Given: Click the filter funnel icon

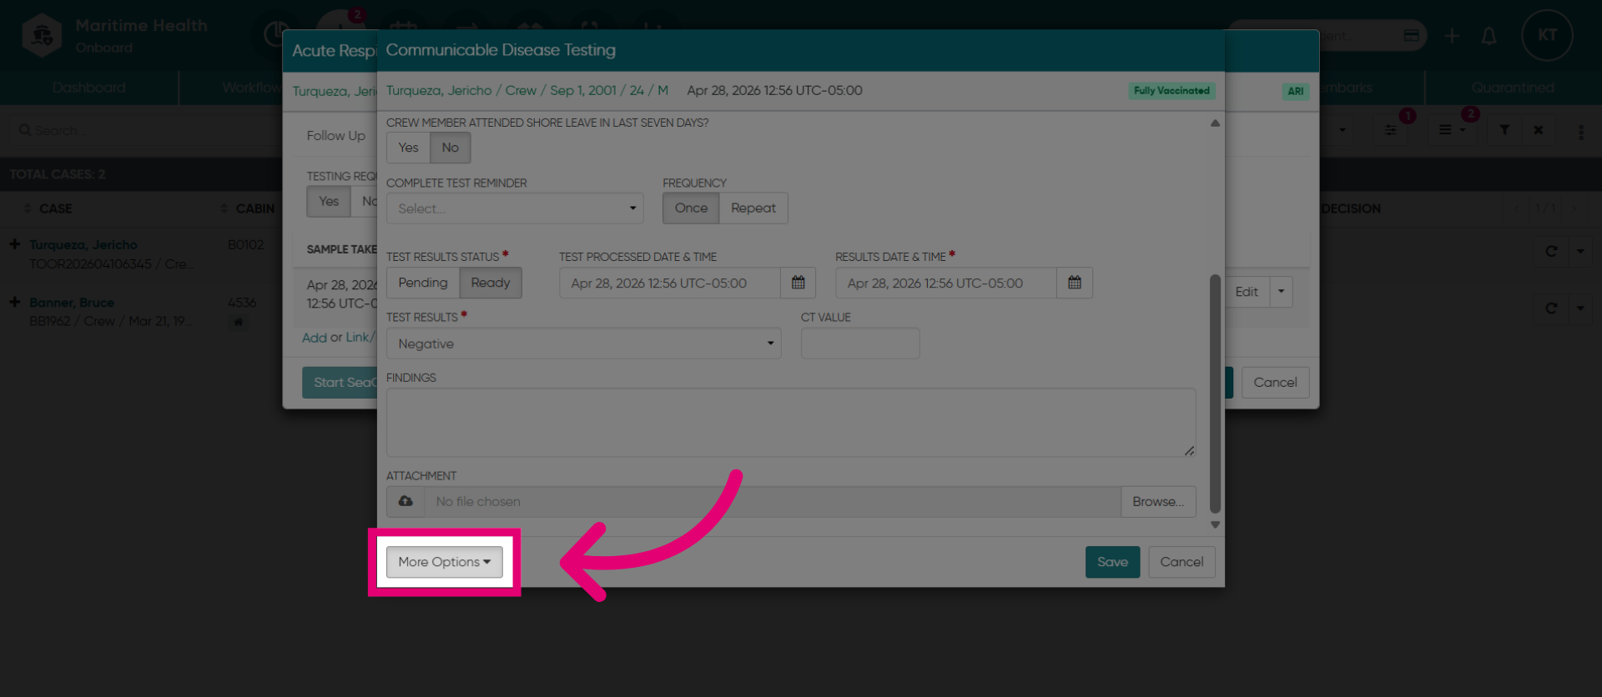Looking at the screenshot, I should tap(1504, 130).
